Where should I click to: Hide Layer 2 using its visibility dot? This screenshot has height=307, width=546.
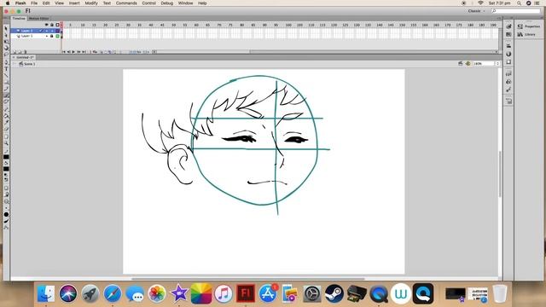click(x=47, y=31)
